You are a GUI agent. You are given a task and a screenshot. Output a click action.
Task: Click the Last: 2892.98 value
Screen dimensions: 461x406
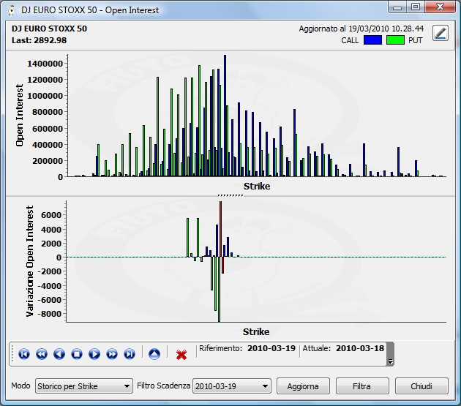[x=39, y=40]
